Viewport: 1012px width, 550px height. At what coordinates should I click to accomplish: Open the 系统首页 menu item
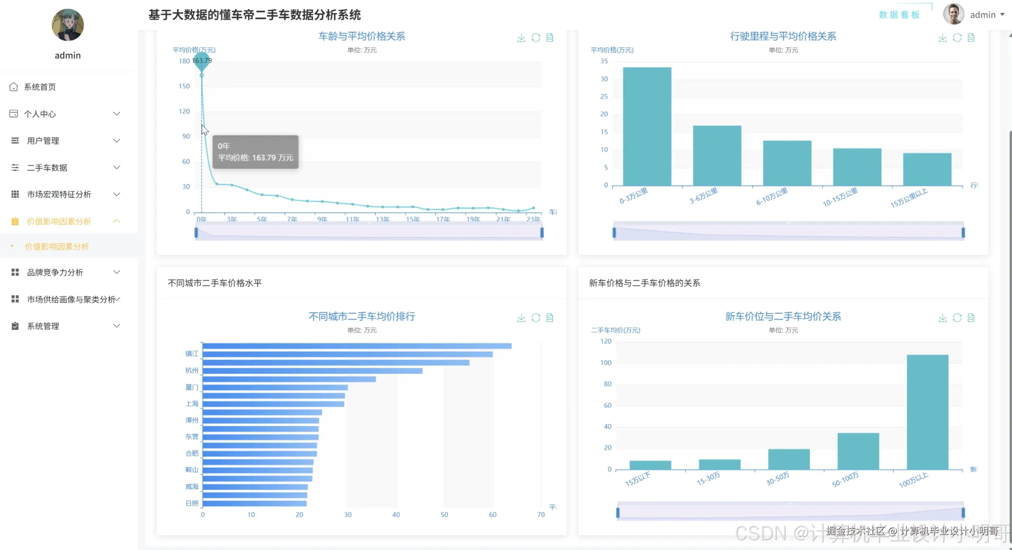pos(40,87)
